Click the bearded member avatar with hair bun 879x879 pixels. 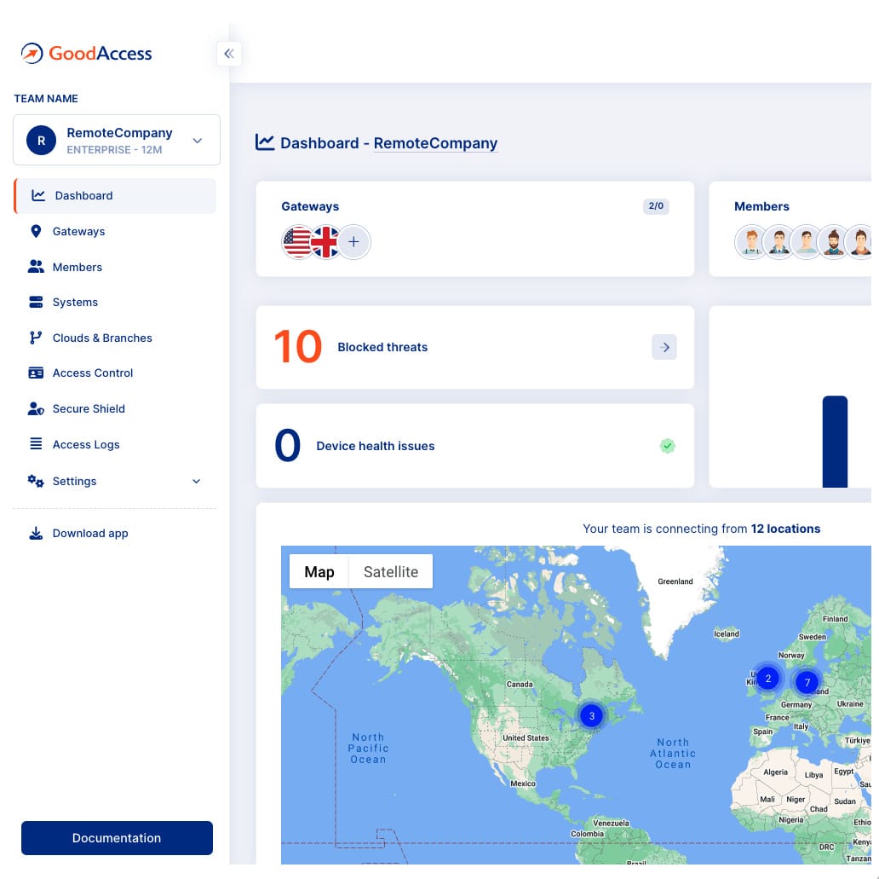(834, 241)
